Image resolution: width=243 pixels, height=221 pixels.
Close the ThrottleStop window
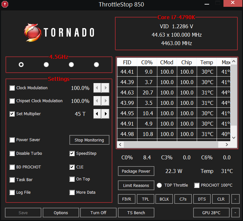[x=233, y=3]
